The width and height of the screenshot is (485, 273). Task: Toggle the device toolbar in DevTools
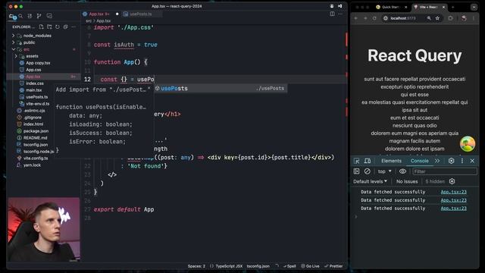pos(368,161)
